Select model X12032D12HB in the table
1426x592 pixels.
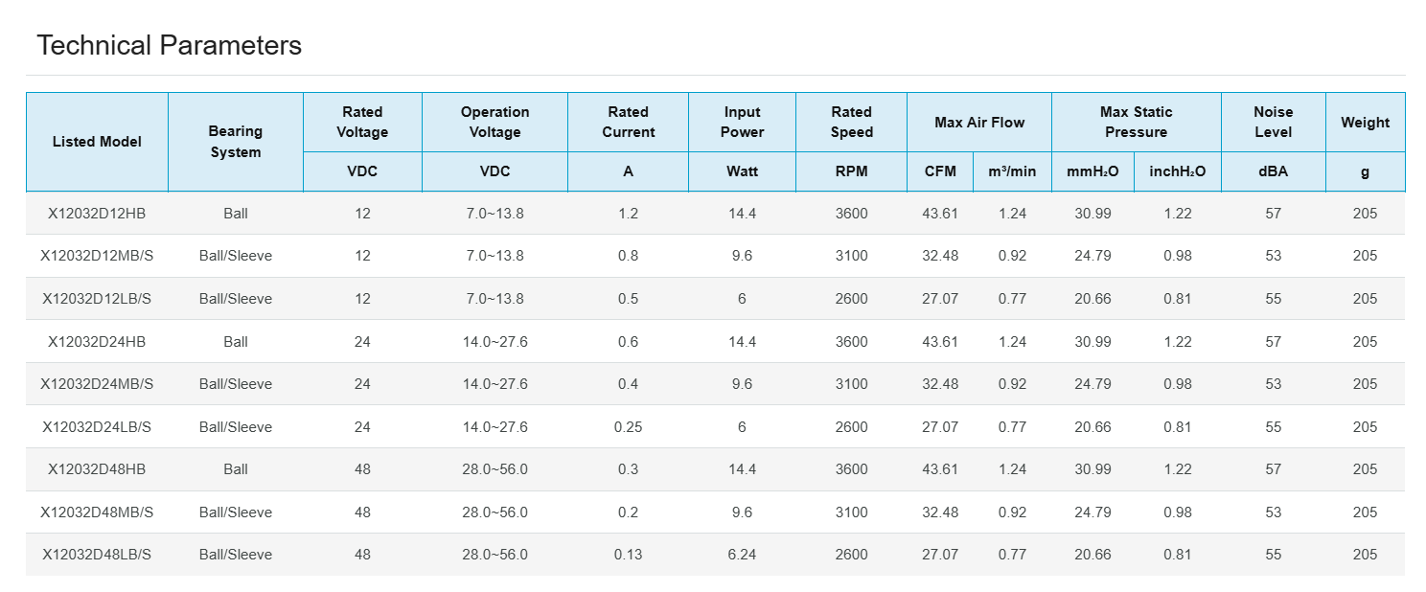97,214
